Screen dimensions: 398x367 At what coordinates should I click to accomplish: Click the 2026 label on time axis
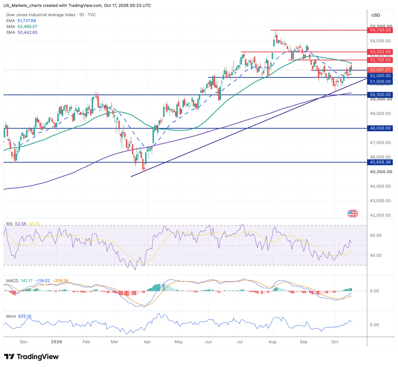click(57, 342)
